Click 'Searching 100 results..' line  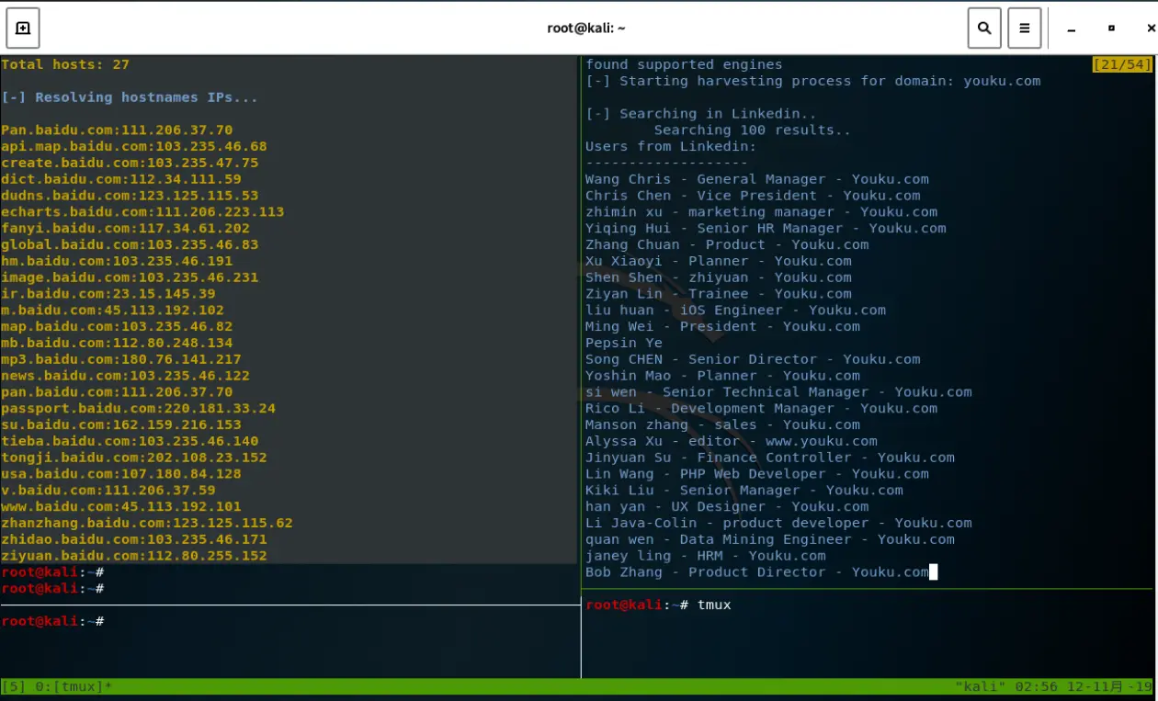(x=753, y=130)
